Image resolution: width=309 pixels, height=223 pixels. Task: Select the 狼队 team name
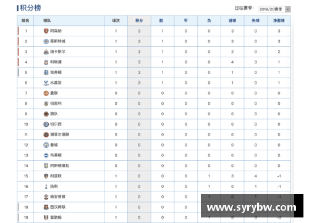tap(54, 114)
